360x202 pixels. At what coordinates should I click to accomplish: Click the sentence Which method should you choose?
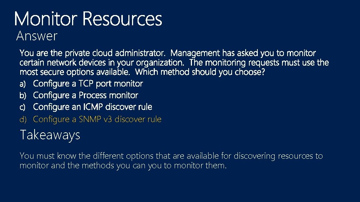200,72
